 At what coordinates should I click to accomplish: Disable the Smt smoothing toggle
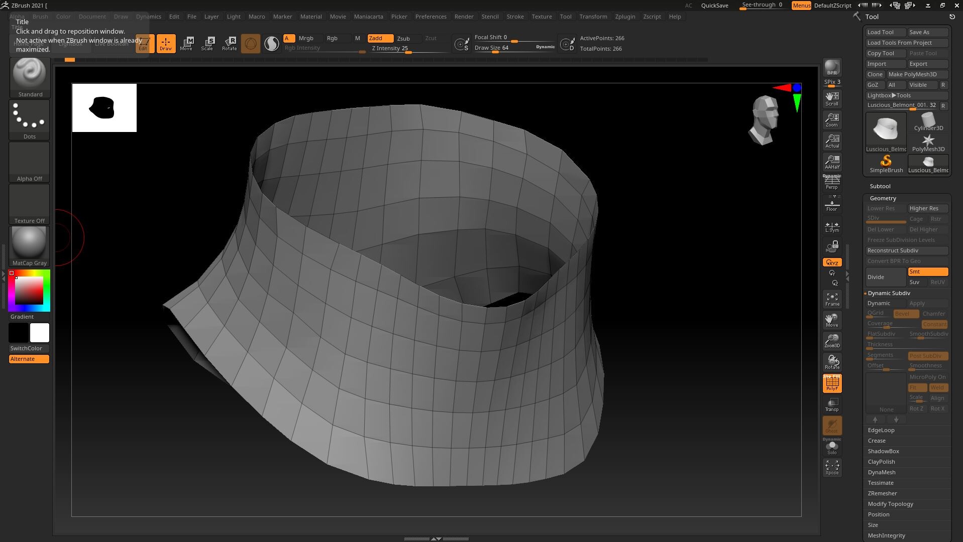pos(928,272)
